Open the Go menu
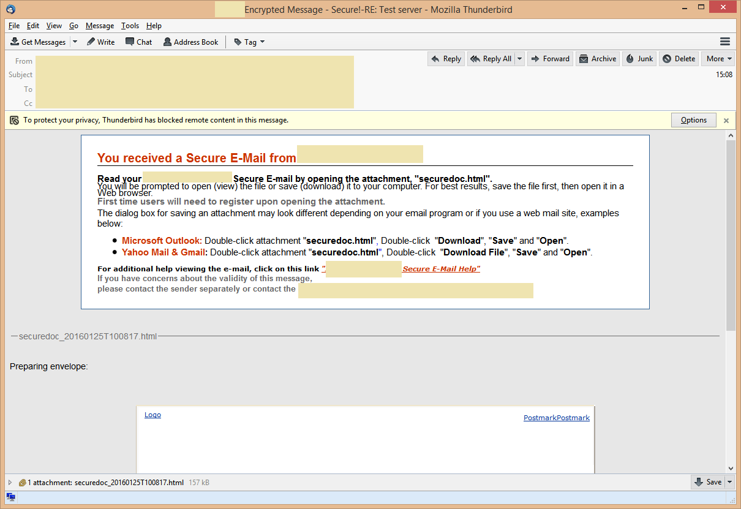741x509 pixels. (x=73, y=26)
